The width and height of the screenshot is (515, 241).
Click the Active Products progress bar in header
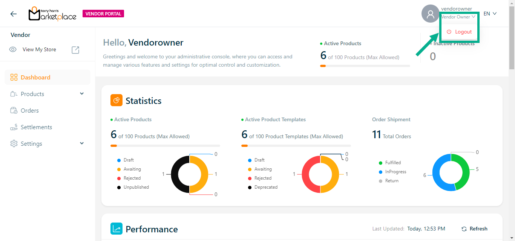click(x=365, y=66)
